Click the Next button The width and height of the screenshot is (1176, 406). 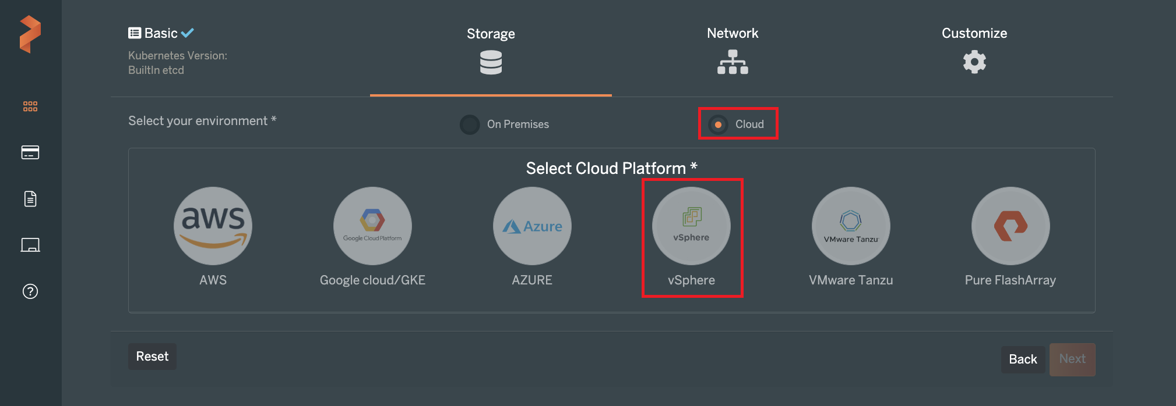(x=1072, y=359)
